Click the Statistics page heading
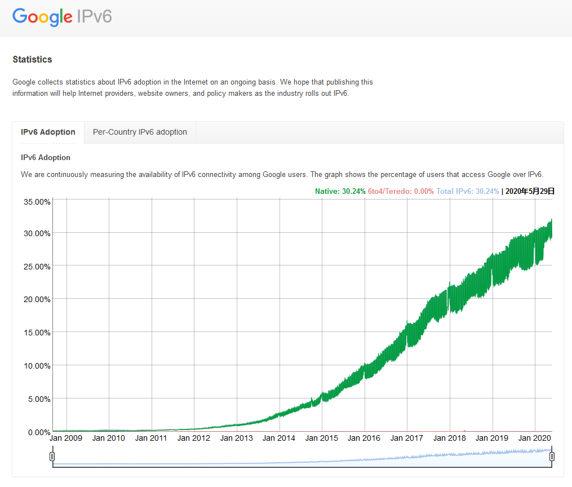This screenshot has width=572, height=487. (32, 59)
